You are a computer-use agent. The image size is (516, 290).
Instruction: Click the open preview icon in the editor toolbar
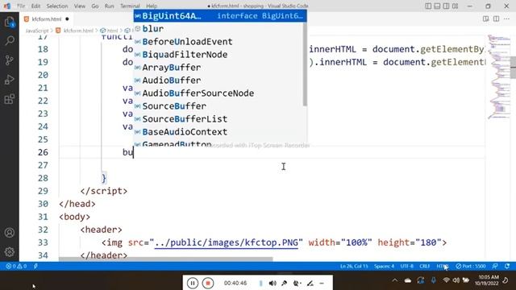pos(485,19)
